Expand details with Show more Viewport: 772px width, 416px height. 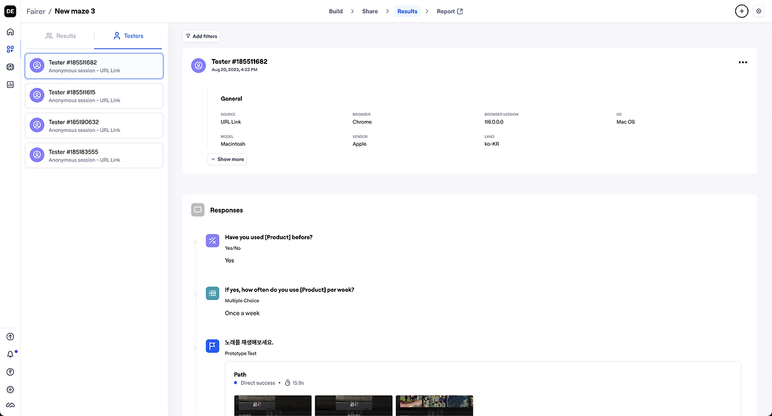[227, 160]
